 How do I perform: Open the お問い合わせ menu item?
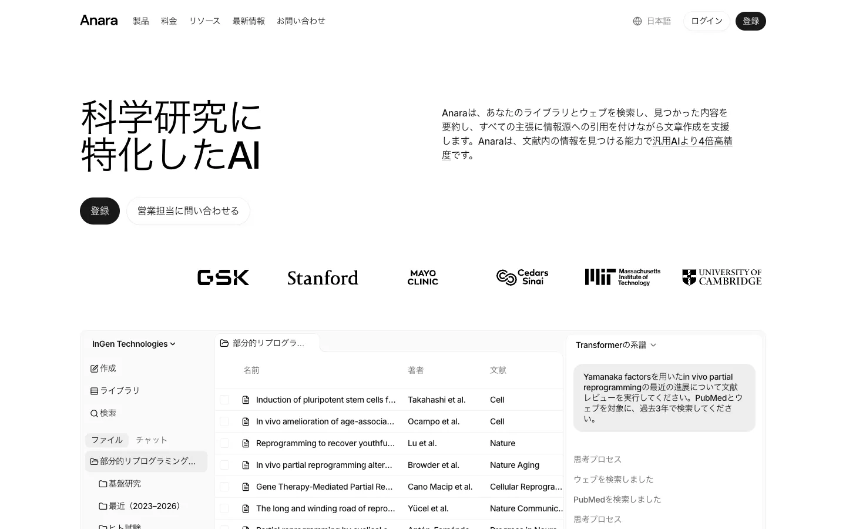click(x=301, y=21)
